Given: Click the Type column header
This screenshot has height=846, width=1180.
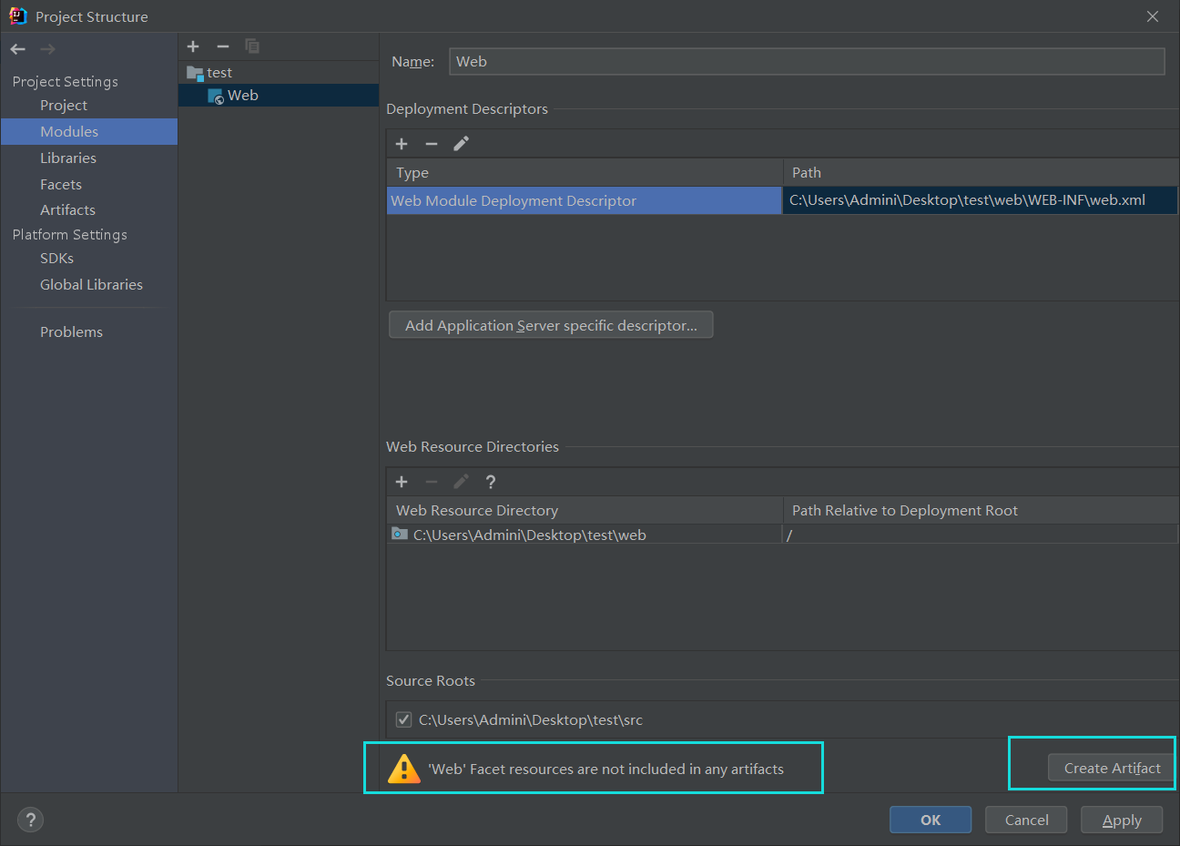Looking at the screenshot, I should [x=585, y=172].
